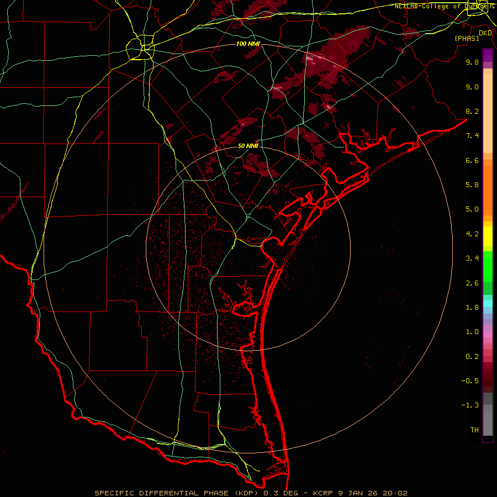This screenshot has width=497, height=497.
Task: Click the 100 NMI range ring label
Action: coord(248,44)
